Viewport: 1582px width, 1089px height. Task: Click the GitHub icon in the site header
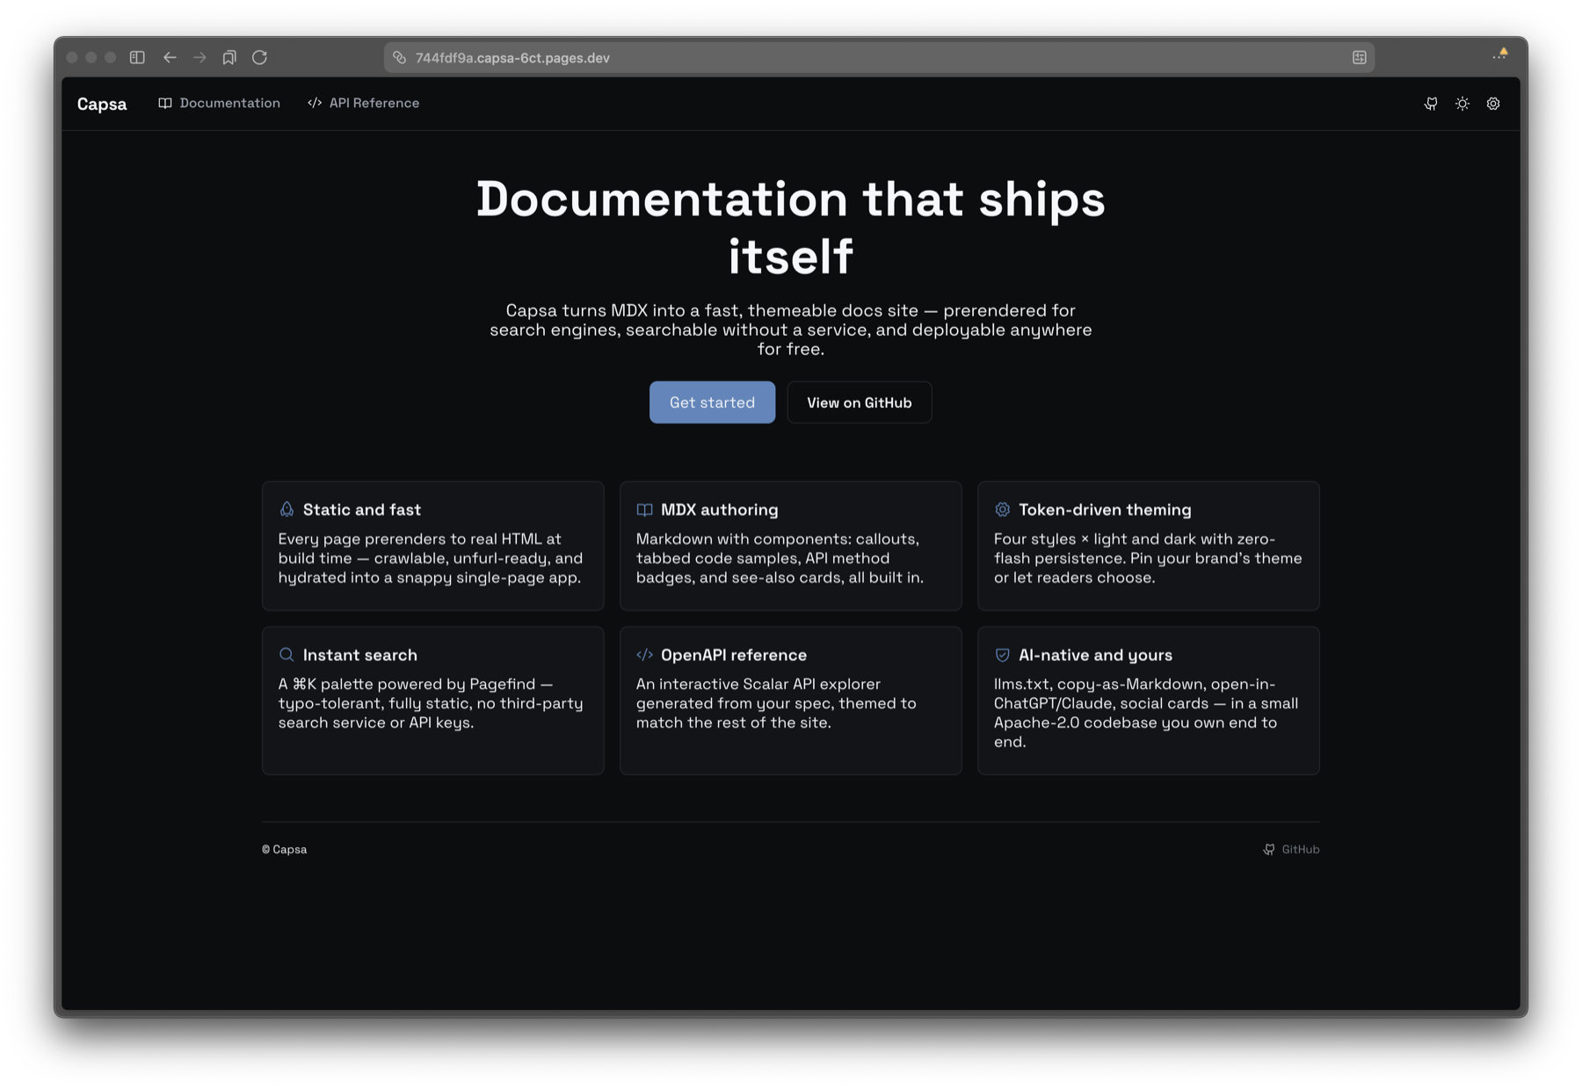[1431, 104]
